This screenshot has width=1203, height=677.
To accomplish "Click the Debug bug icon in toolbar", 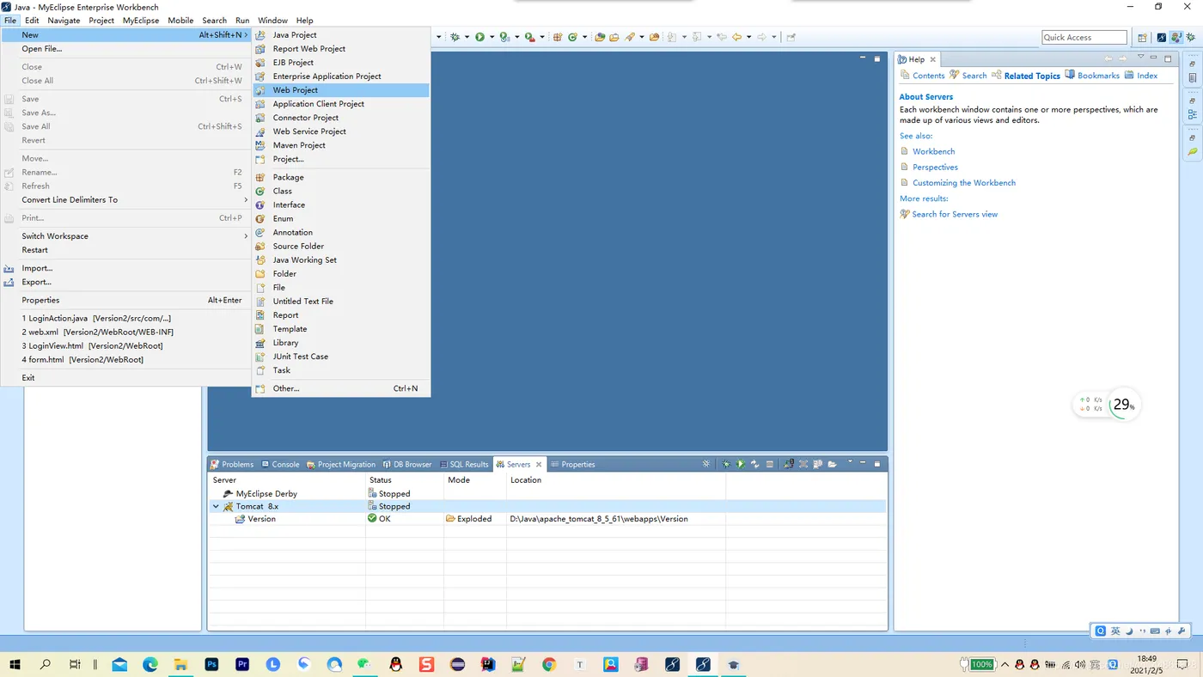I will pos(455,37).
